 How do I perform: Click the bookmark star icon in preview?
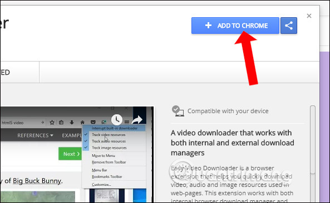tap(52, 123)
